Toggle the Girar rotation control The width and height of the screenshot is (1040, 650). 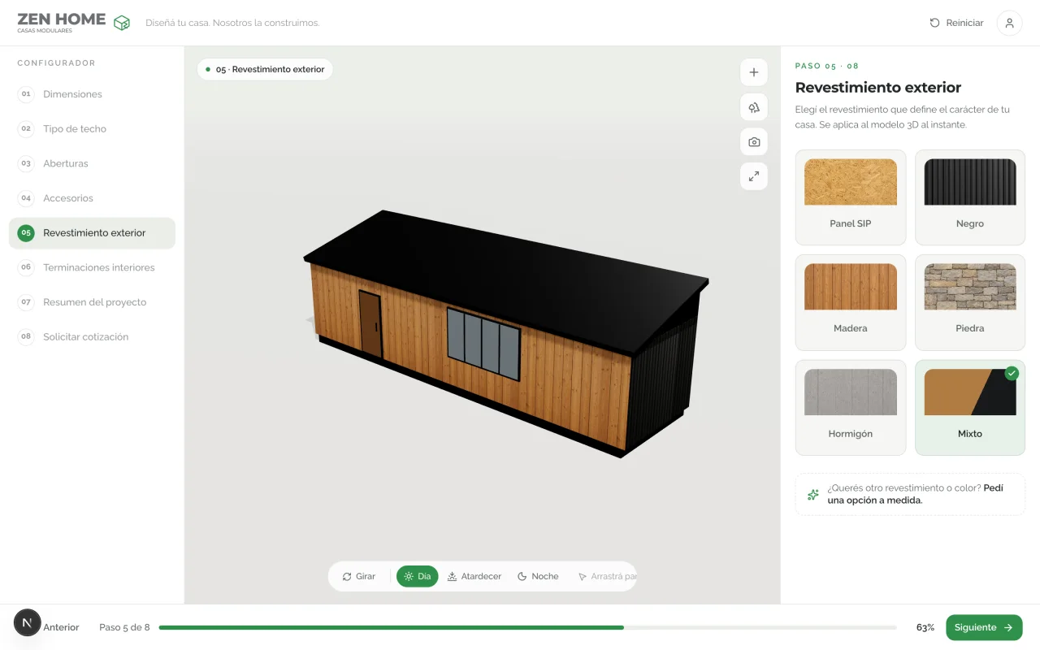(359, 576)
